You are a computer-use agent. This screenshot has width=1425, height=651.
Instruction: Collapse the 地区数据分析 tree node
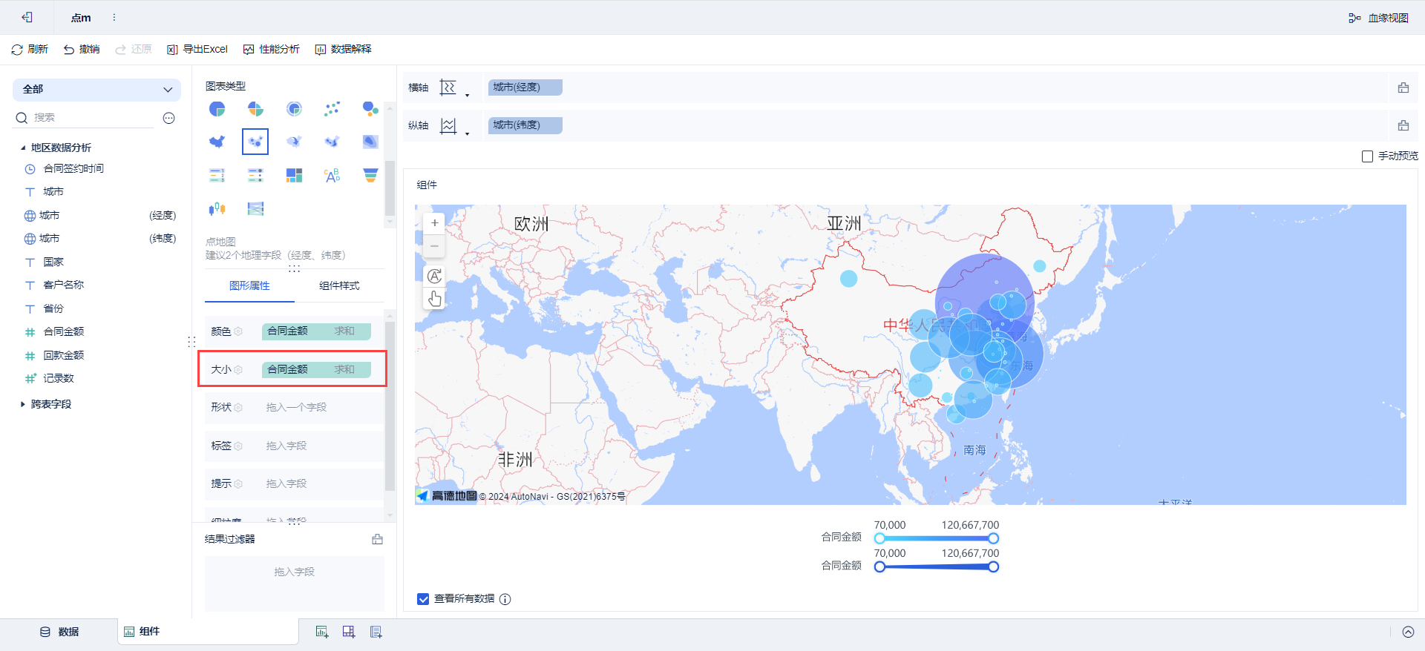point(23,148)
